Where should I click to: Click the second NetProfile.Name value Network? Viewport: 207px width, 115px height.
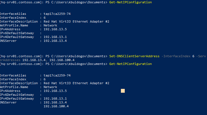point(50,87)
